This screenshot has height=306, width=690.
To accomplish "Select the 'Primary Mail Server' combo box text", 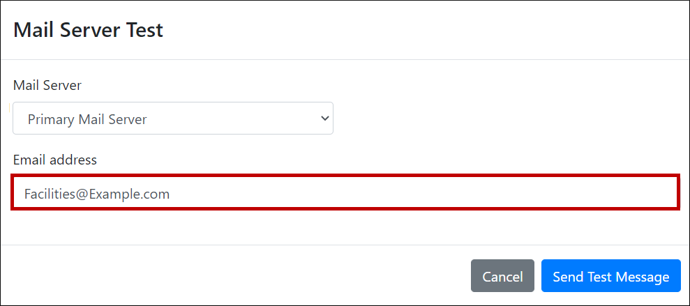I will [87, 119].
